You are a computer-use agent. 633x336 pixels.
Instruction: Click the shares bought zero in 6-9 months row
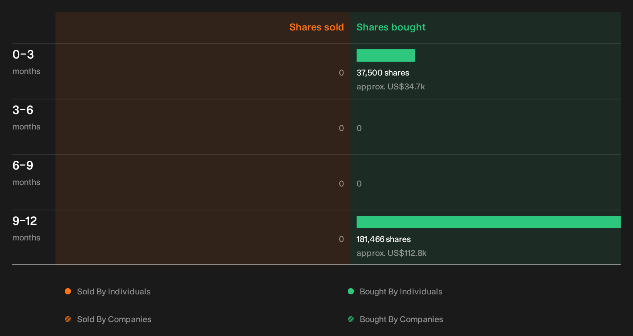359,184
